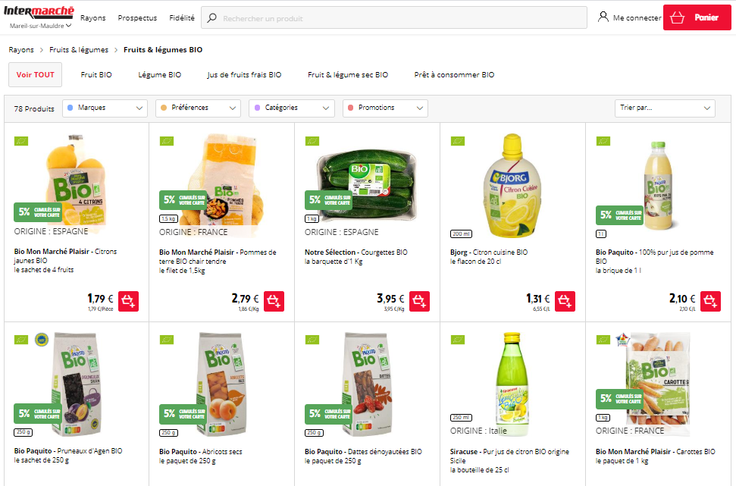Open the Marques filter dropdown
The width and height of the screenshot is (736, 486).
click(105, 108)
